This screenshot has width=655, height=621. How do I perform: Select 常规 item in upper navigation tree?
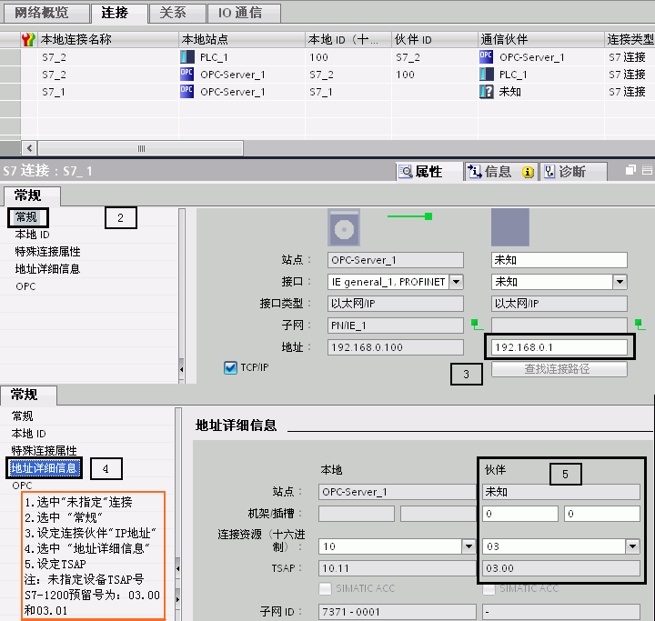(x=26, y=217)
